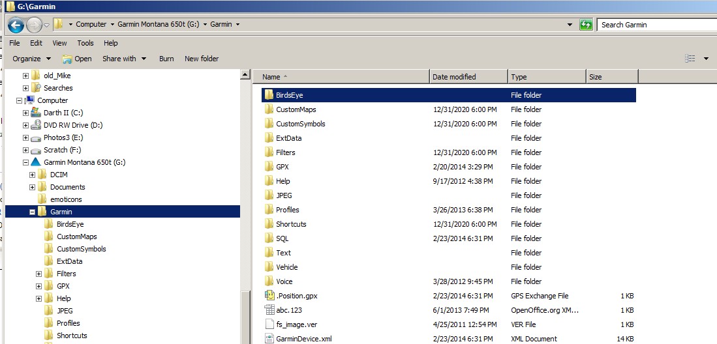Click the Burn button
This screenshot has width=717, height=344.
tap(166, 59)
